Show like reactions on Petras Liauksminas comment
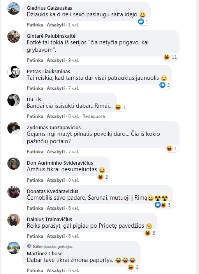 click(x=165, y=85)
